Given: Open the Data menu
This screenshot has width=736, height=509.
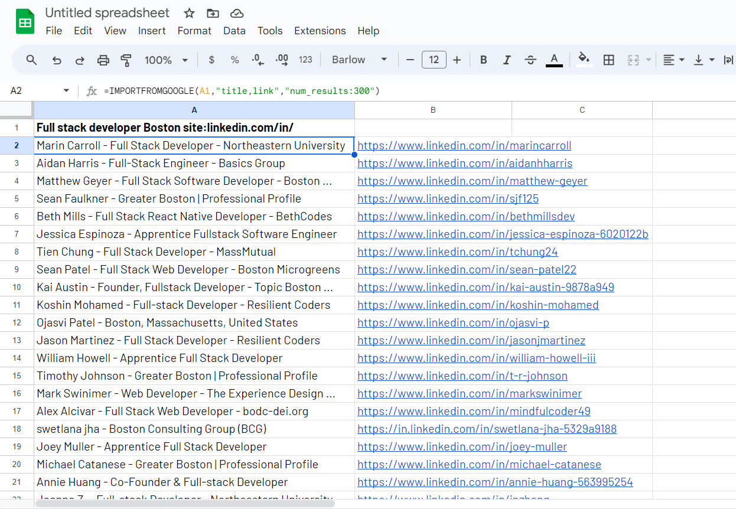Looking at the screenshot, I should tap(234, 31).
